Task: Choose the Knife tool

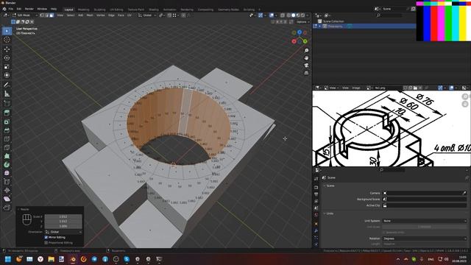Action: [x=7, y=147]
